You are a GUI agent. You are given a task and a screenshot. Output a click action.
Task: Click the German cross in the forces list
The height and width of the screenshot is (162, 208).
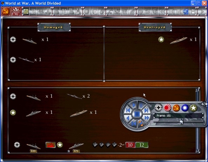[13, 96]
